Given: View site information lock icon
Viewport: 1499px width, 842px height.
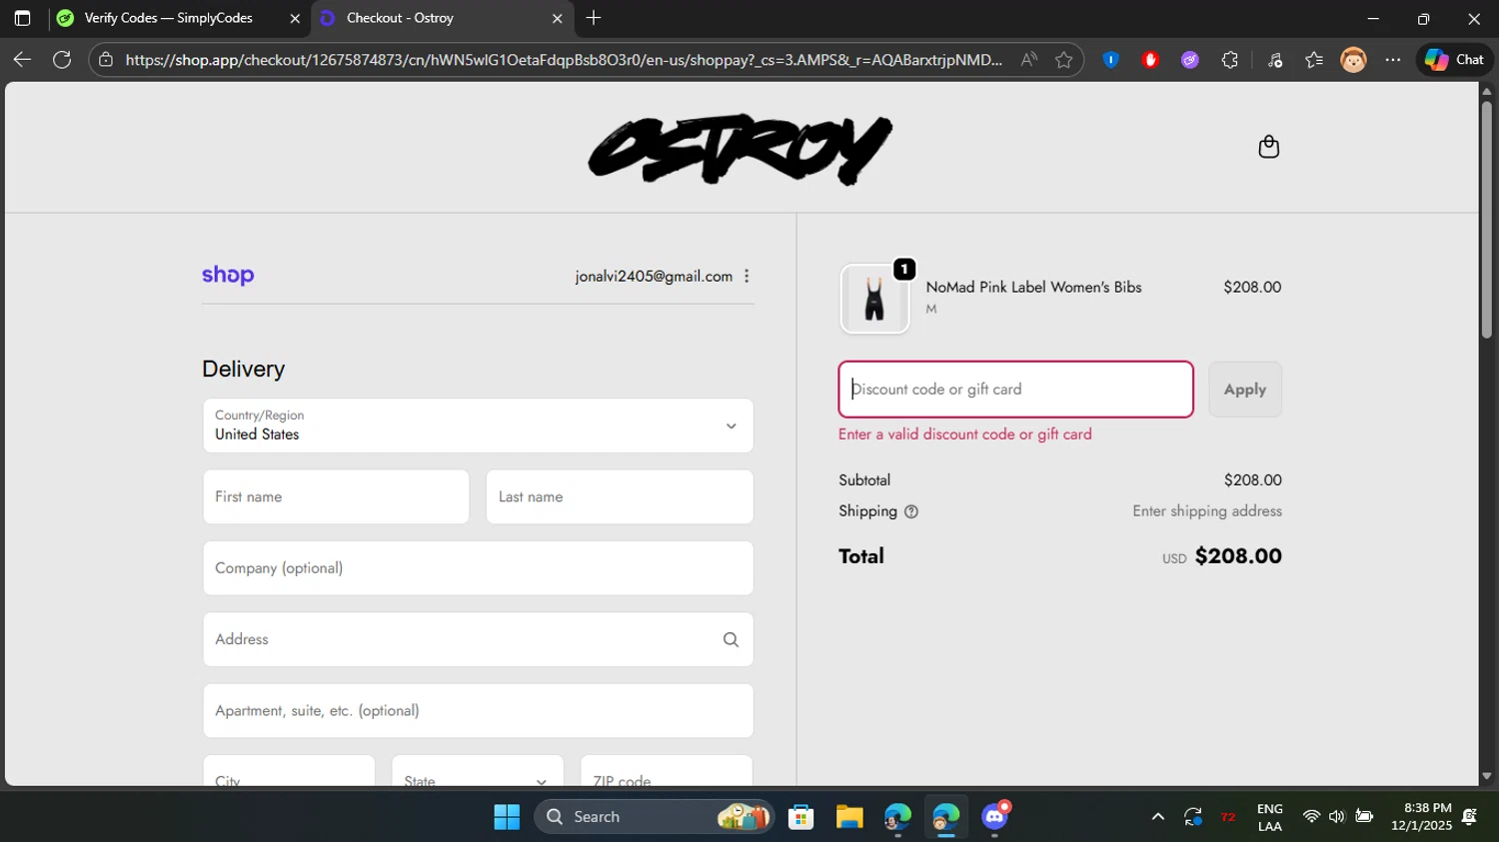Looking at the screenshot, I should pyautogui.click(x=106, y=60).
